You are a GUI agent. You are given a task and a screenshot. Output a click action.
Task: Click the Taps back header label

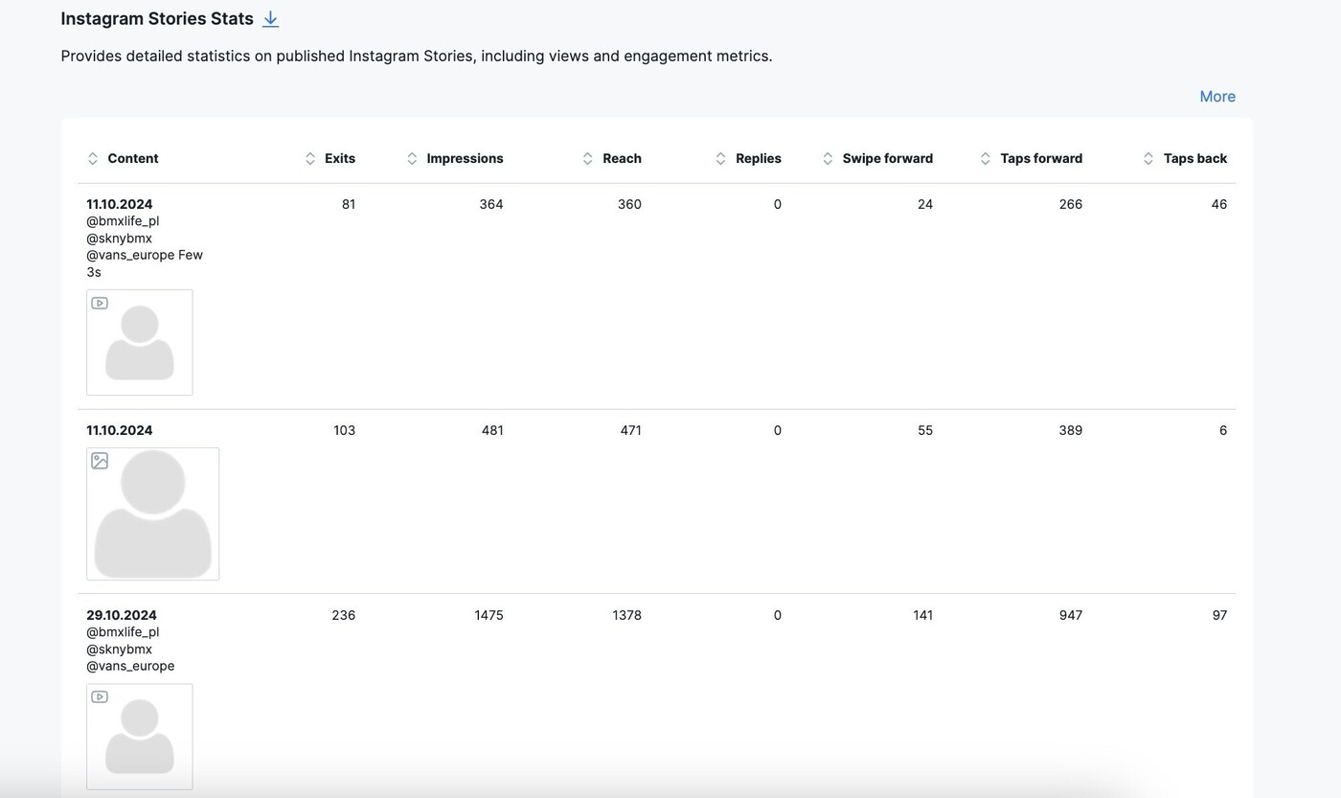point(1195,159)
